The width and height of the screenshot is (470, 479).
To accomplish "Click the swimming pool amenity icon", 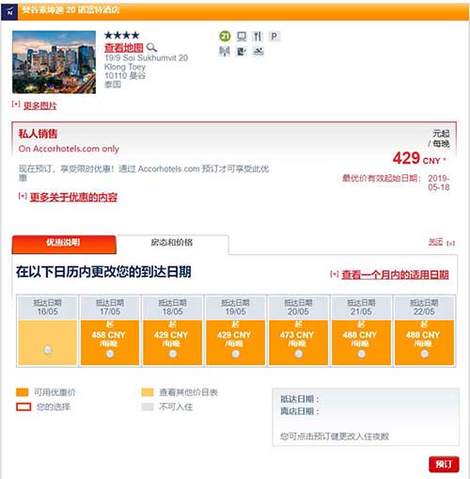I will click(258, 51).
